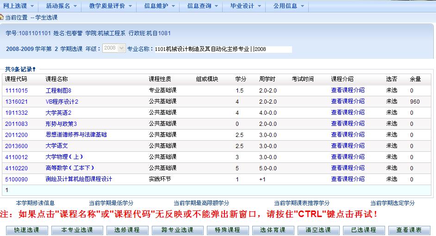This screenshot has width=436, height=236.
Task: Open the VB程序设计2 course name link
Action: click(62, 101)
